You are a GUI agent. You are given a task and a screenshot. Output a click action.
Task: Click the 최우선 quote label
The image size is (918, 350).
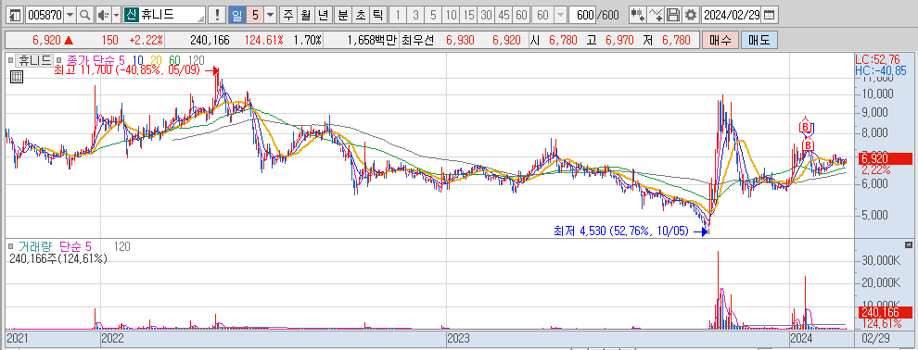click(x=417, y=41)
